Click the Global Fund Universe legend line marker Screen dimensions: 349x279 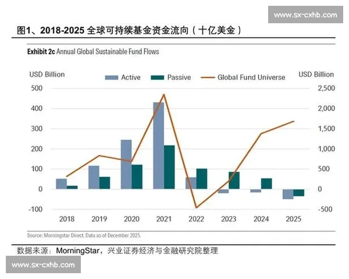[x=208, y=78]
